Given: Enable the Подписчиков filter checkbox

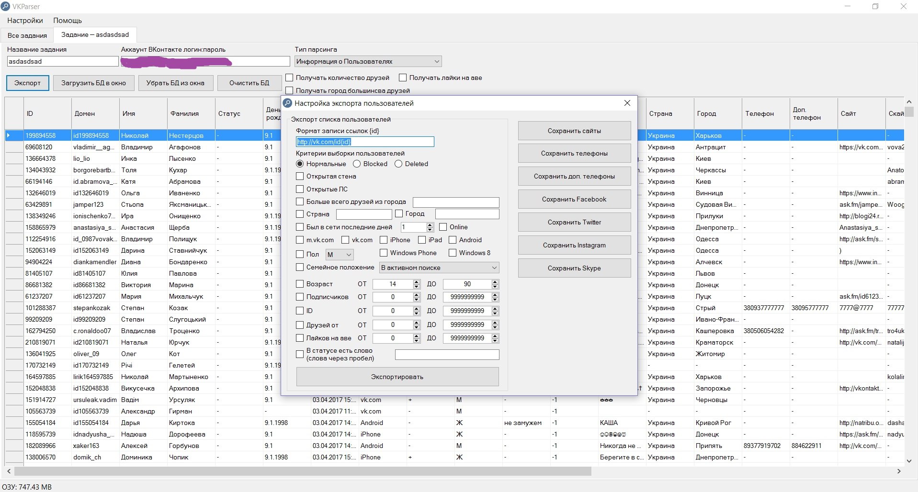Looking at the screenshot, I should tap(300, 297).
